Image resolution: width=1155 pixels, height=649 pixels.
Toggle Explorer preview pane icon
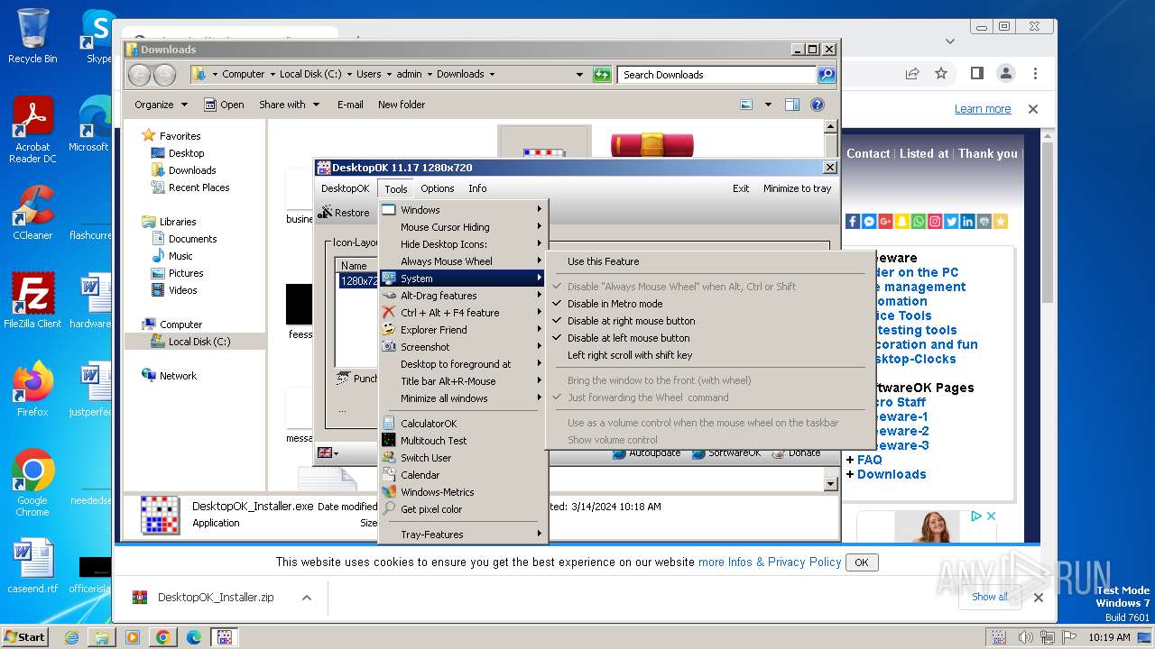pos(792,105)
